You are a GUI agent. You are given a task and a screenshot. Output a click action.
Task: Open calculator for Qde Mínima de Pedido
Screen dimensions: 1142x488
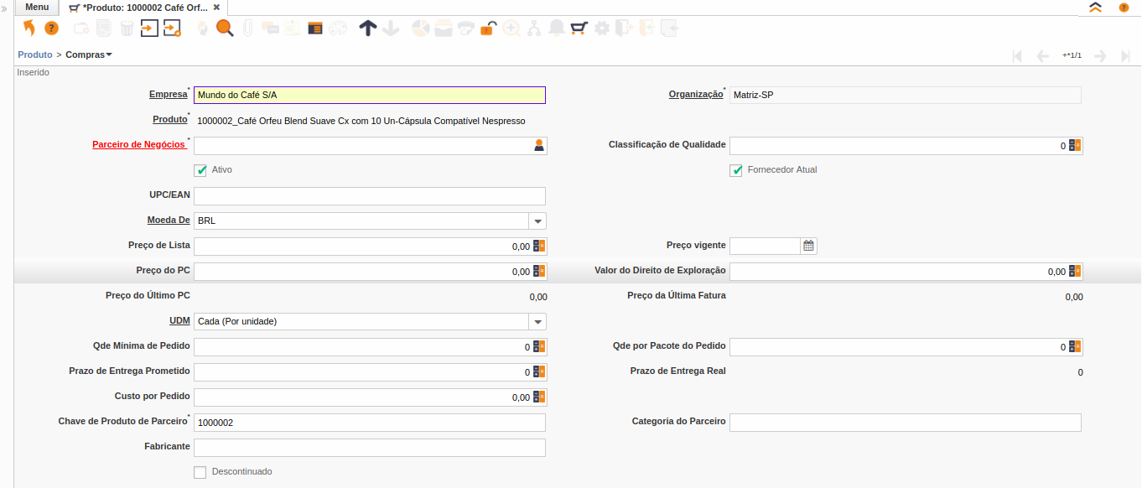click(x=539, y=347)
